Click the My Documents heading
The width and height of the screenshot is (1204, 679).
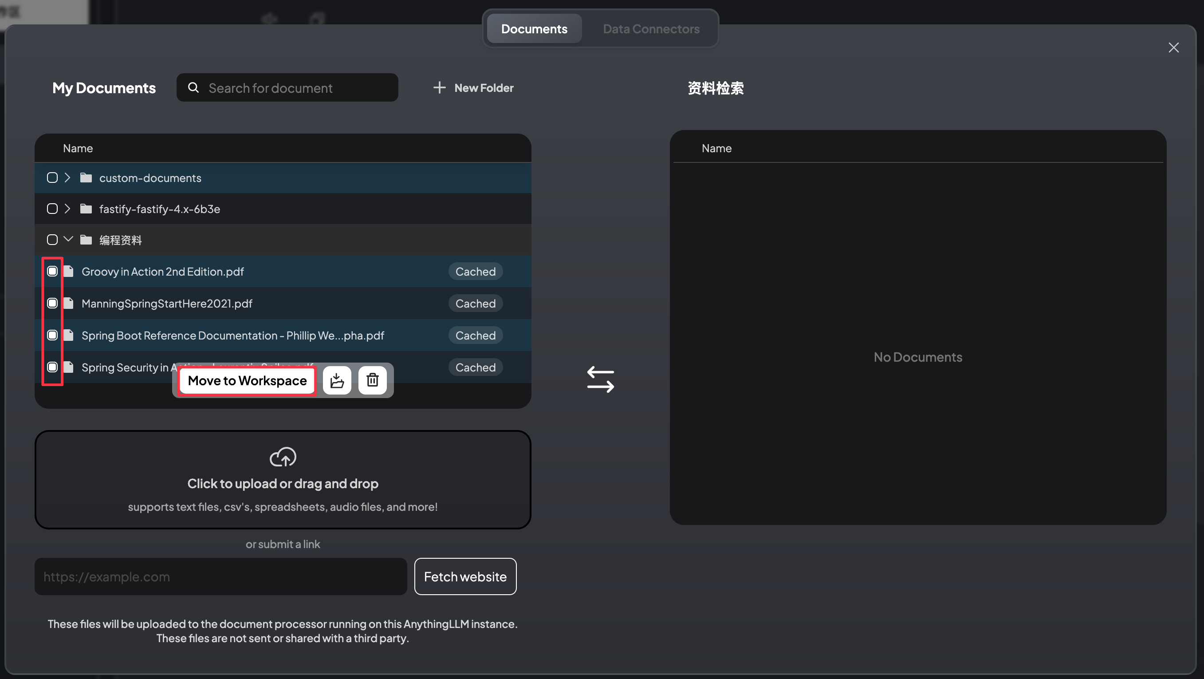104,87
